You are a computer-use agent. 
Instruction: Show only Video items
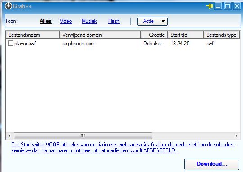(x=66, y=21)
